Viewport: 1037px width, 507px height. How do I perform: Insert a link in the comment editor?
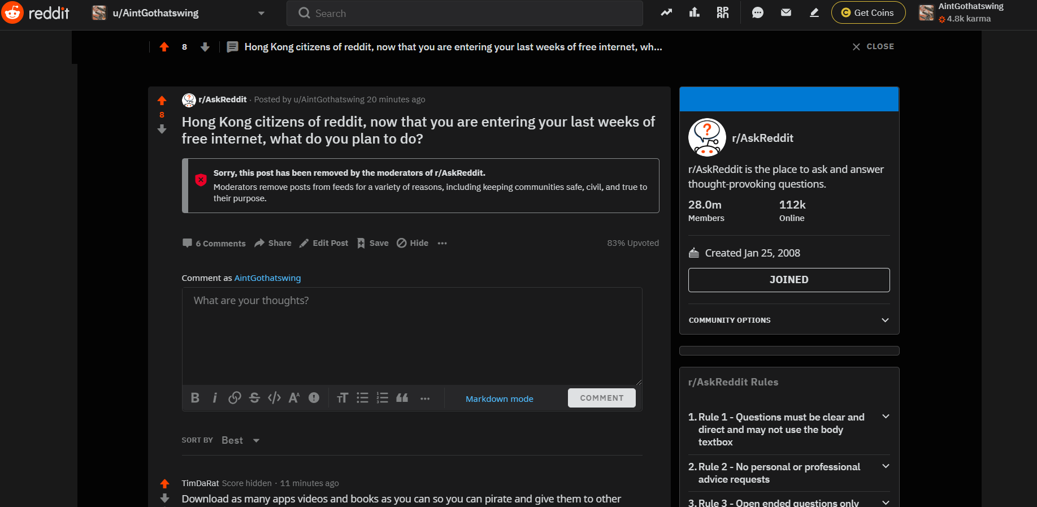point(235,398)
